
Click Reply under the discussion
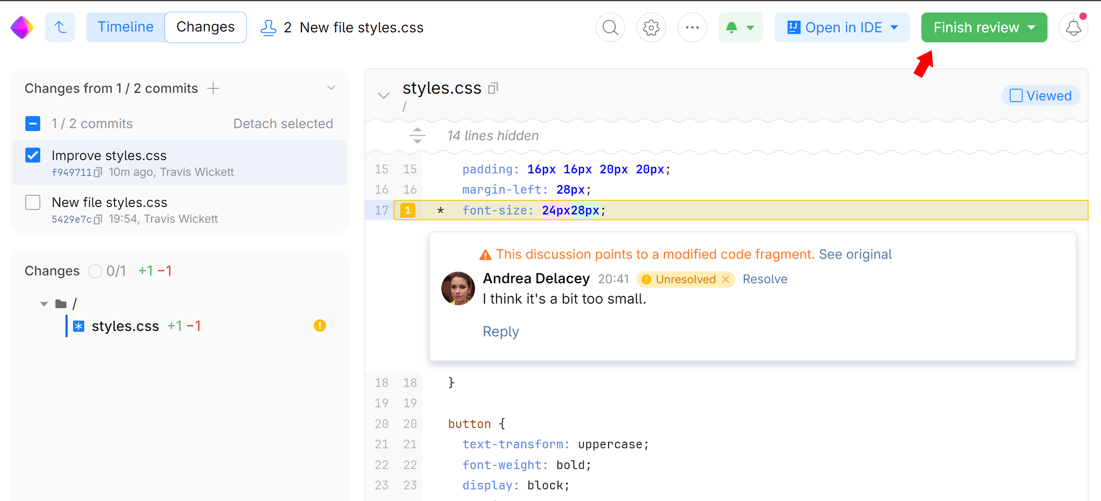click(500, 331)
